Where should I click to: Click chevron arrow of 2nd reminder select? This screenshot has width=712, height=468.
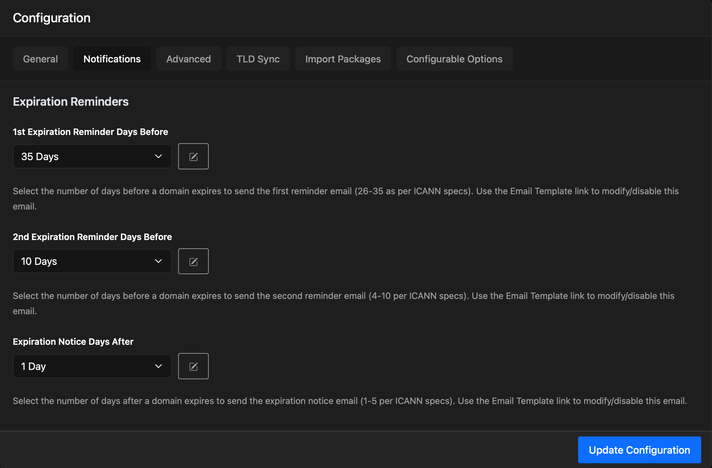(x=158, y=261)
